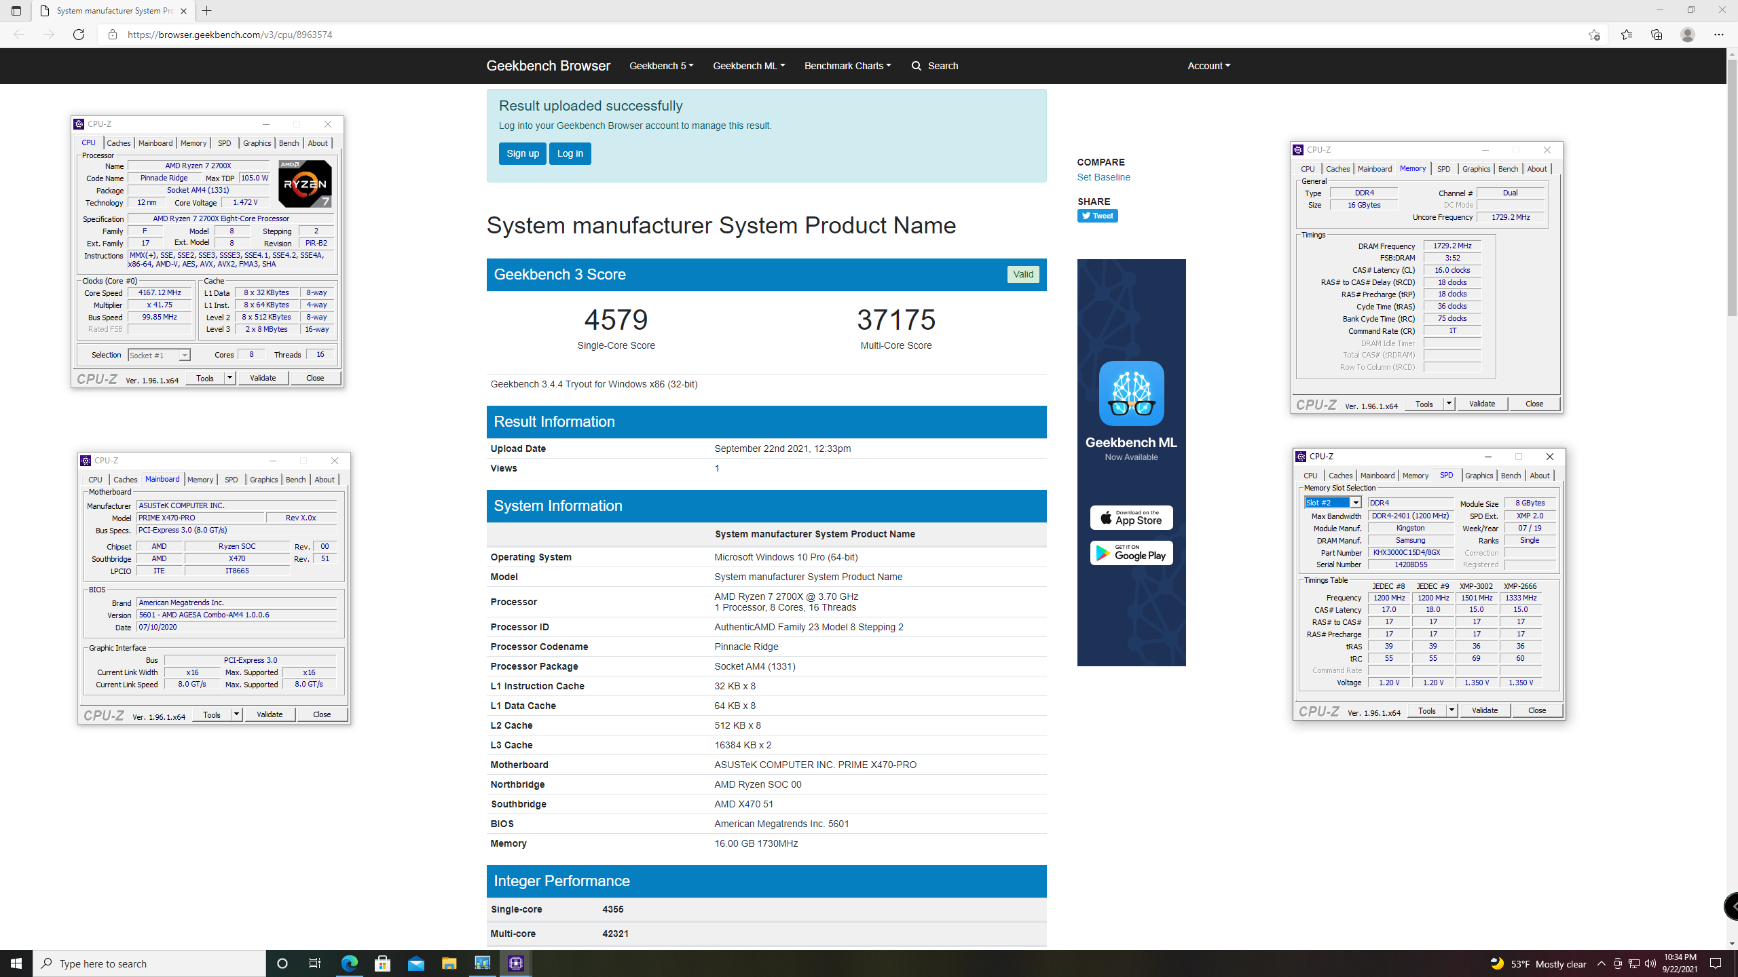
Task: Open File Explorer from the taskbar
Action: click(x=449, y=963)
